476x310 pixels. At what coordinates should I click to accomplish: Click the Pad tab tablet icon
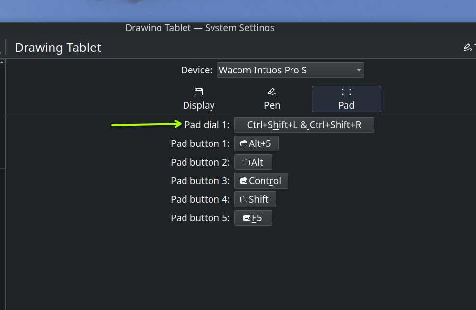[346, 92]
